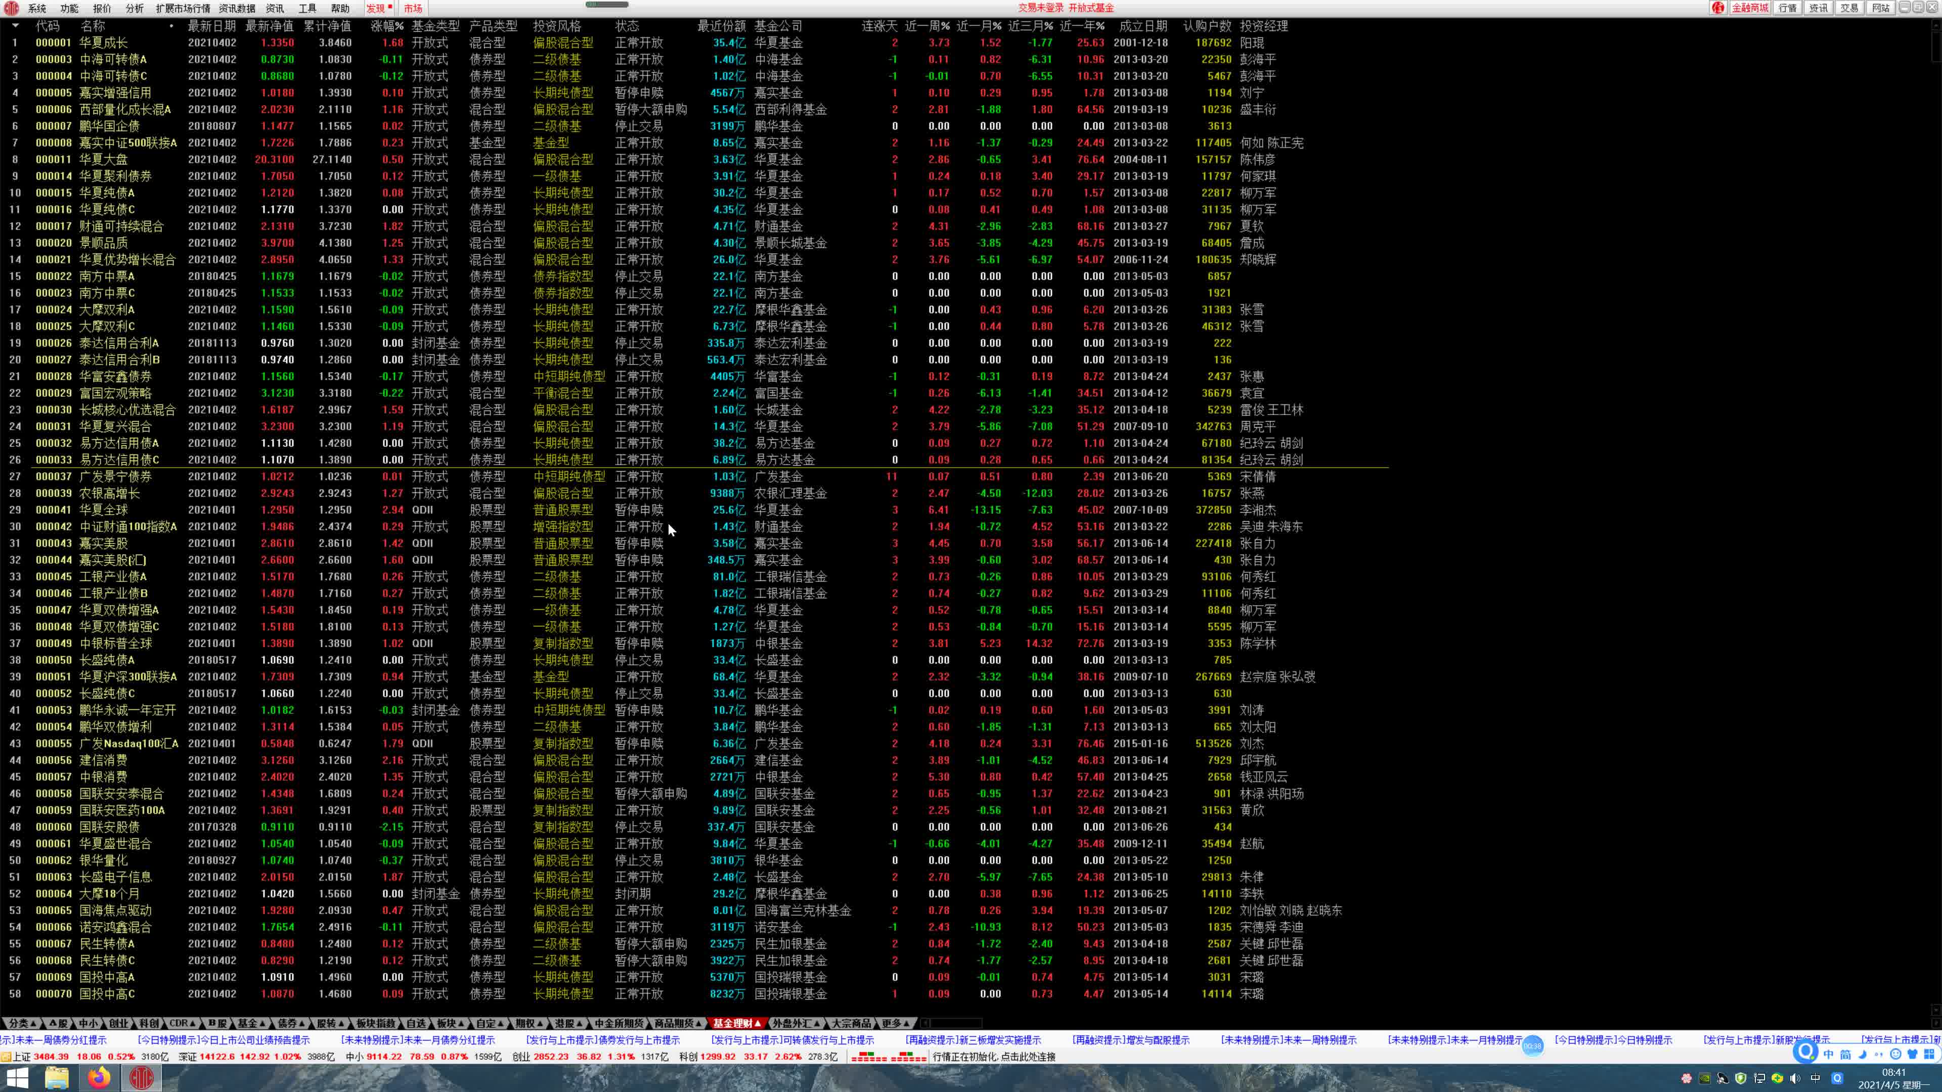Image resolution: width=1942 pixels, height=1092 pixels.
Task: Switch to the 市场 tab
Action: pyautogui.click(x=413, y=8)
